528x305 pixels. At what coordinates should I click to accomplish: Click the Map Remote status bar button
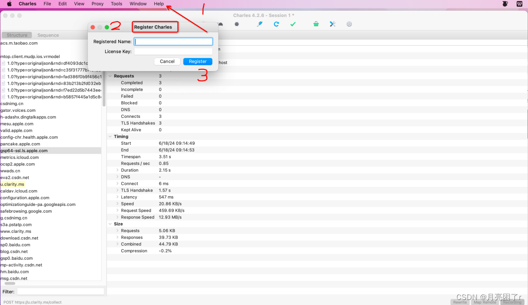click(485, 302)
